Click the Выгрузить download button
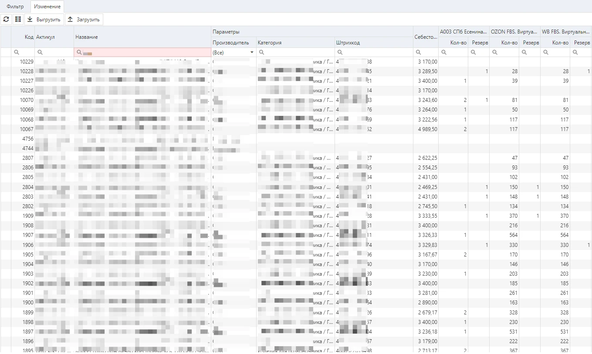Screen dimensions: 592x354 [44, 20]
